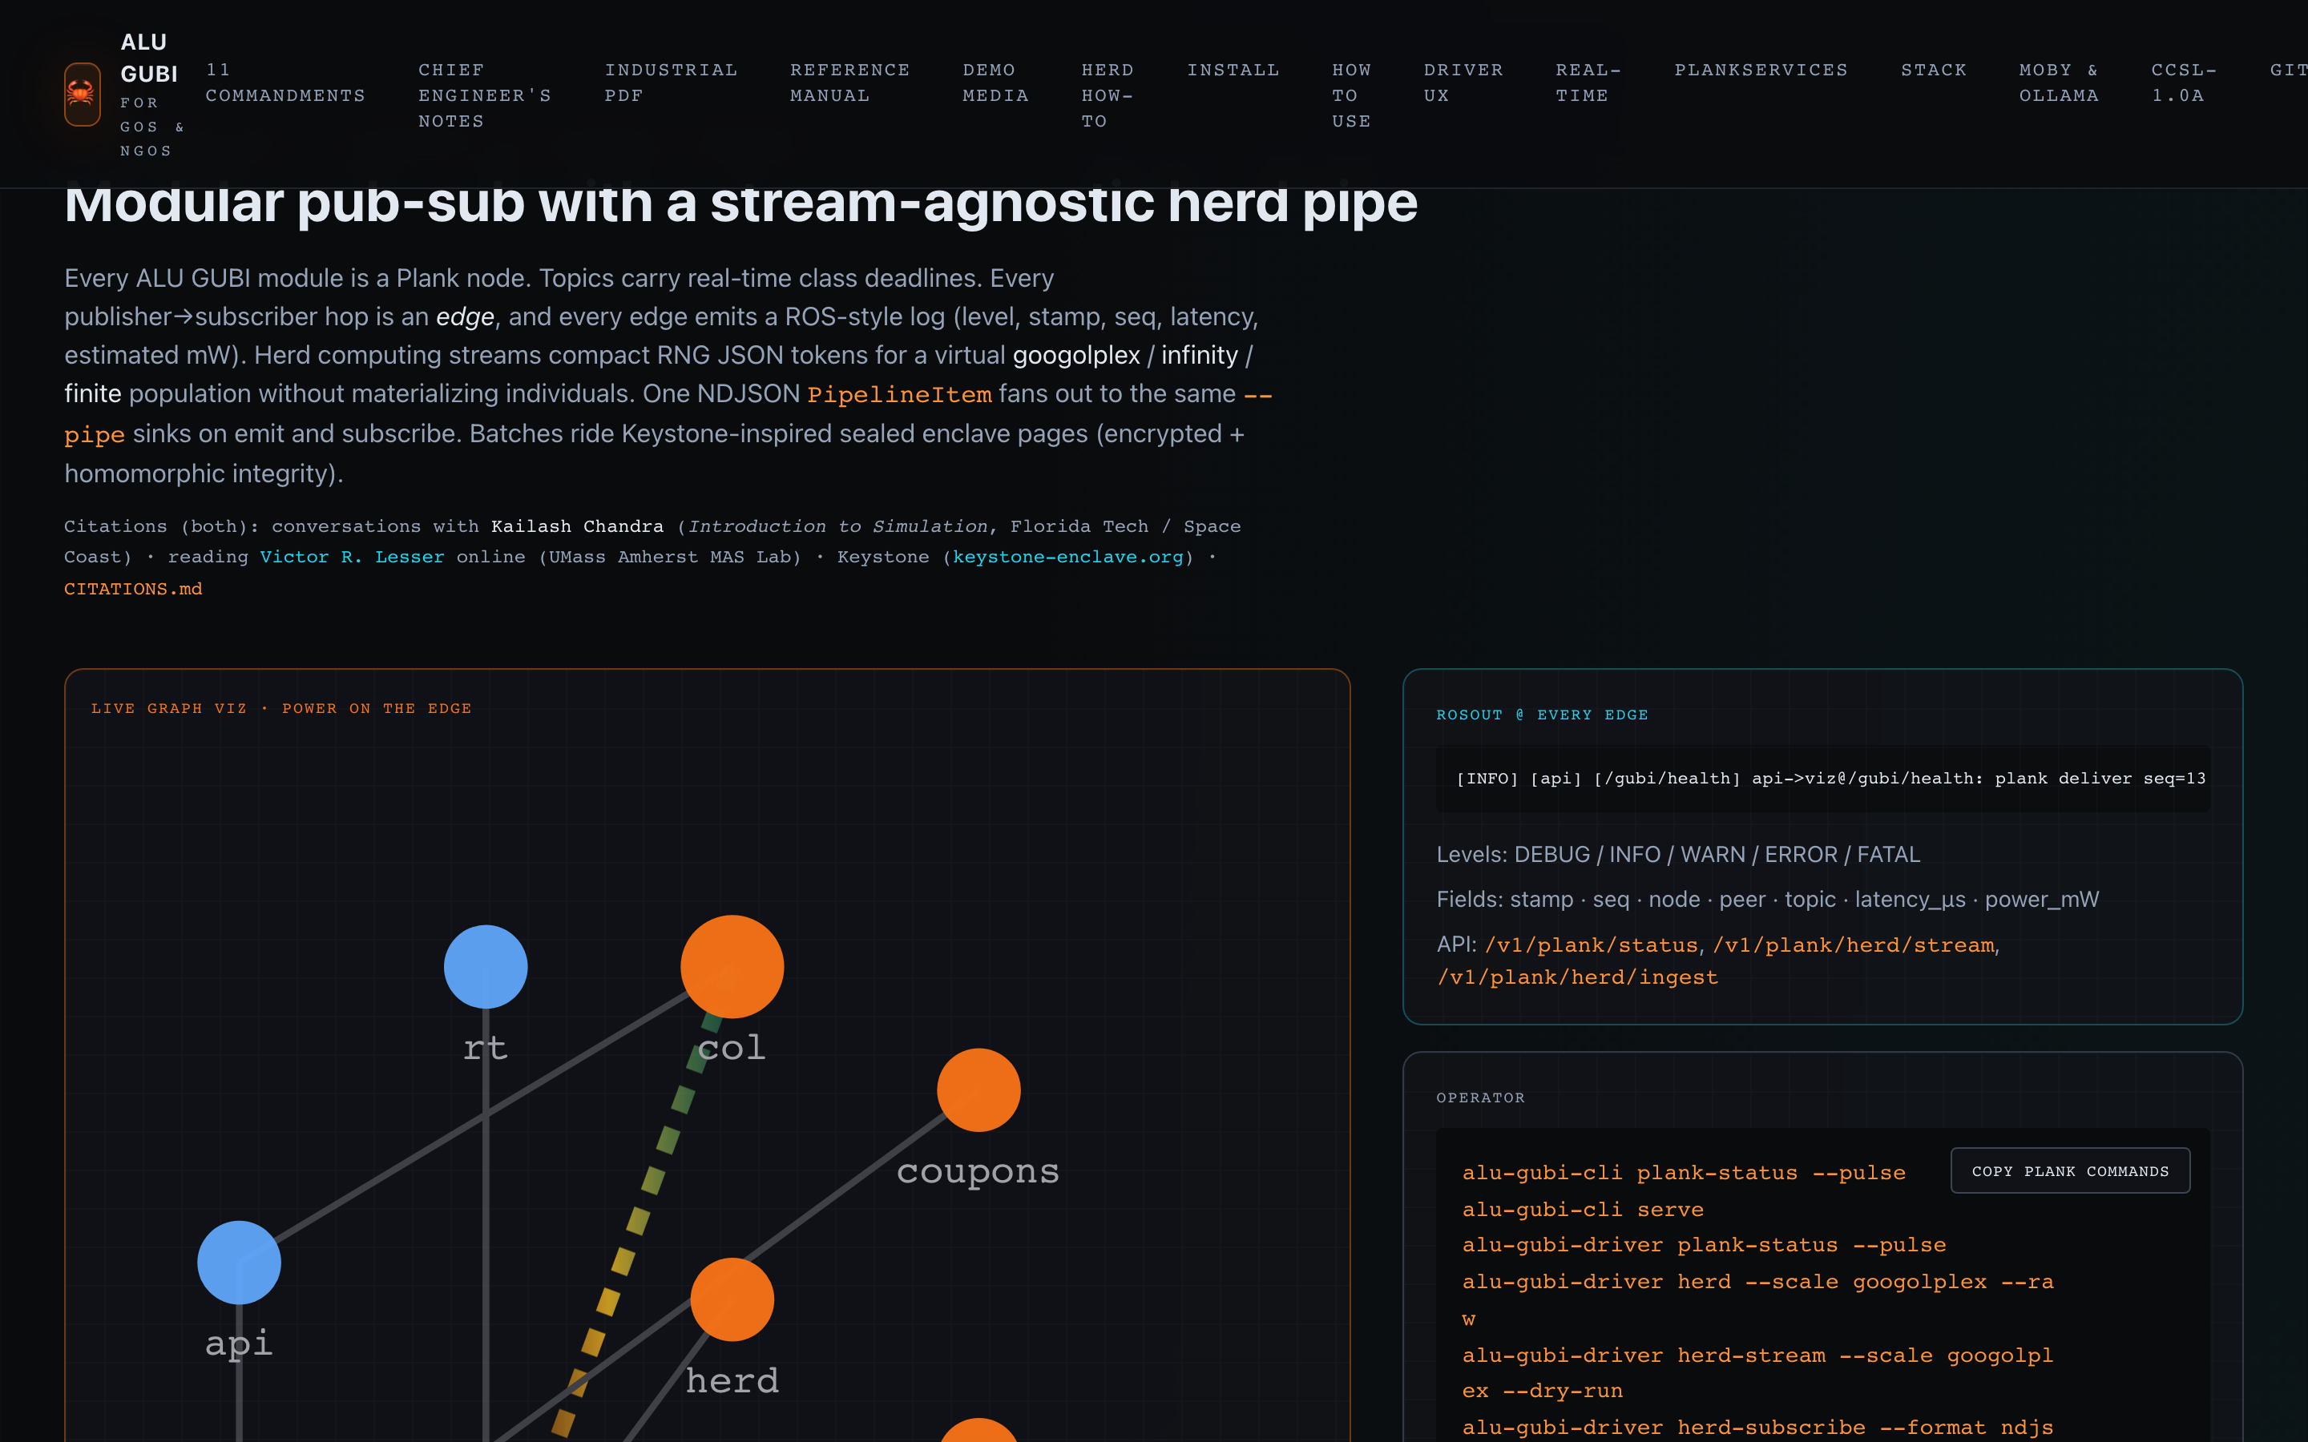This screenshot has height=1442, width=2308.
Task: Click 'alu-gubi-cli serve' command line
Action: tap(1584, 1210)
